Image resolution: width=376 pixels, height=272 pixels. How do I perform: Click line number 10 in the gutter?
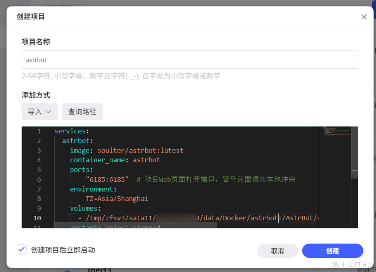point(37,218)
